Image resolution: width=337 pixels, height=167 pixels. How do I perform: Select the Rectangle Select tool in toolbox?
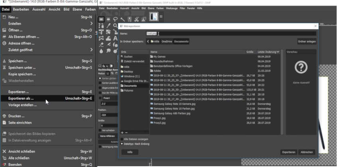click(101, 19)
